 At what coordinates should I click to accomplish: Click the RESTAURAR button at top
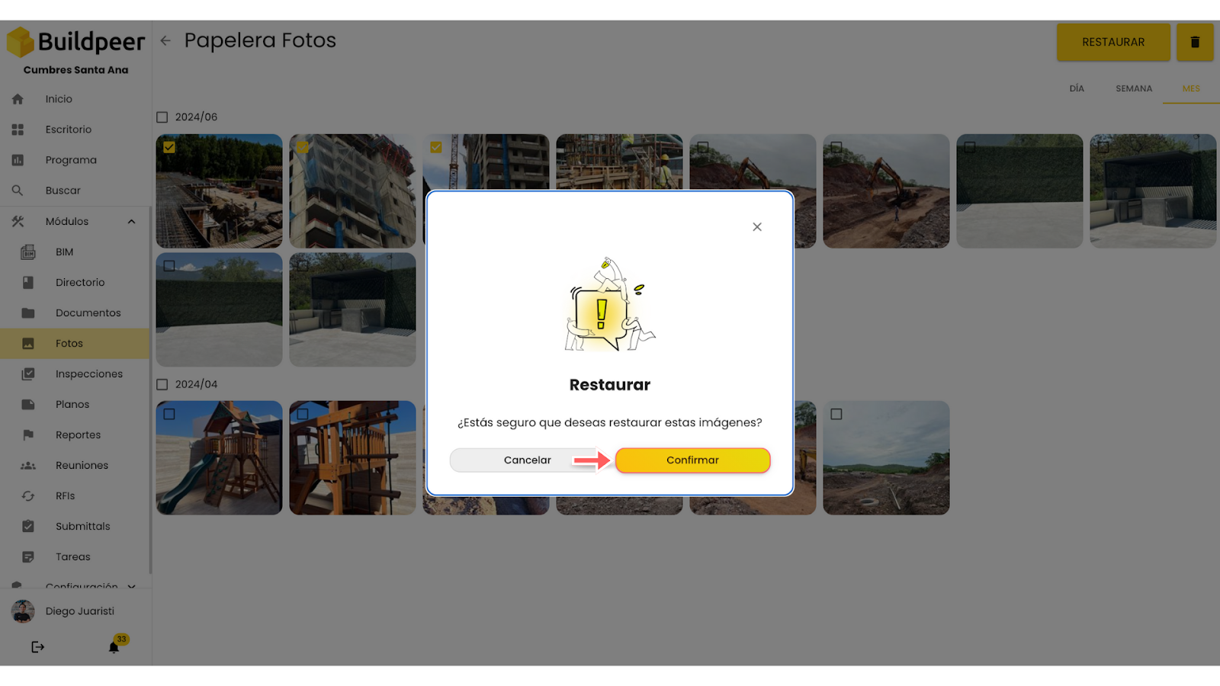1113,42
